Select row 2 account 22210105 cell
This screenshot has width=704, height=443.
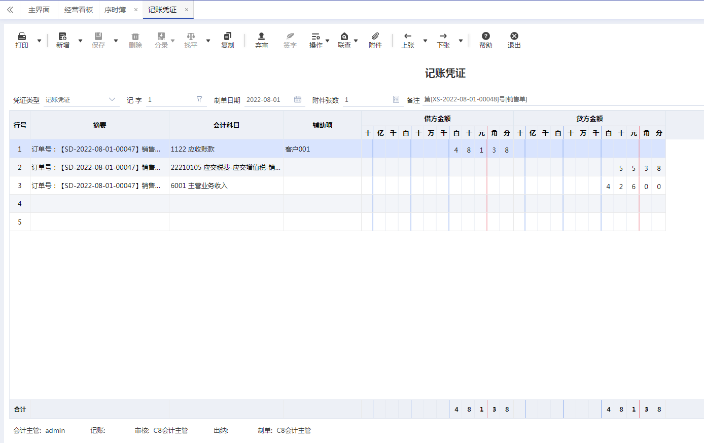226,167
